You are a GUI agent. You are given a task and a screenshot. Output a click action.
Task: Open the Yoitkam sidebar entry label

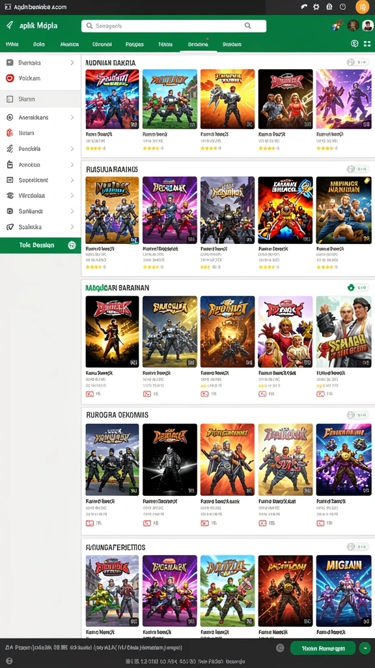pyautogui.click(x=29, y=78)
